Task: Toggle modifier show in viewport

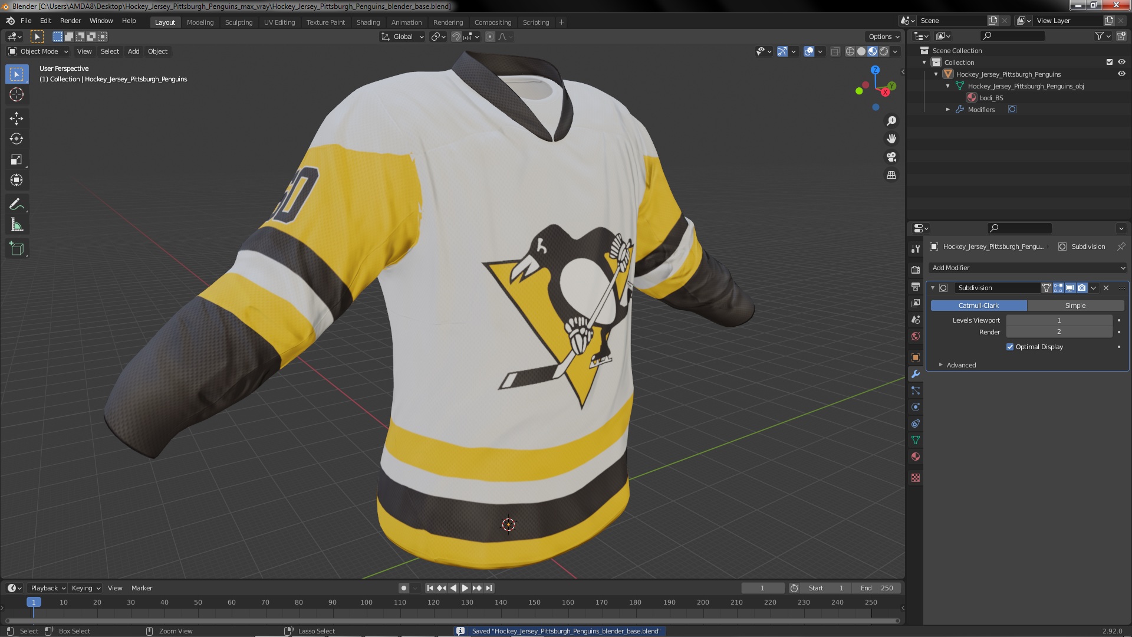Action: pos(1070,288)
